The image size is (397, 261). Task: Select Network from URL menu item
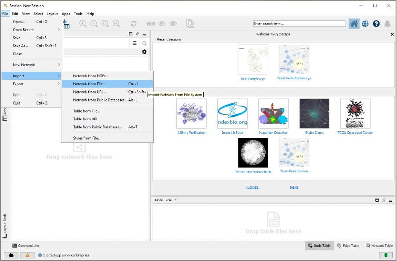(x=107, y=92)
